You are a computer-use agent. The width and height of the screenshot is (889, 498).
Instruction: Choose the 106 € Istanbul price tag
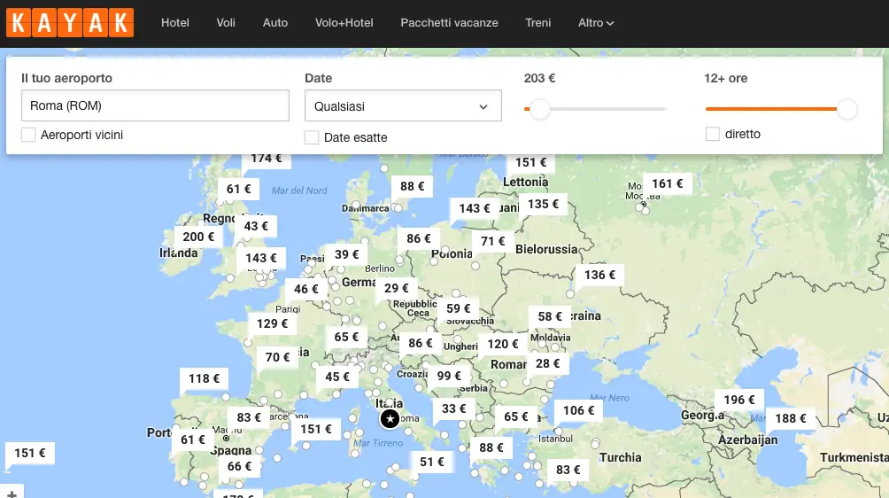click(x=578, y=410)
